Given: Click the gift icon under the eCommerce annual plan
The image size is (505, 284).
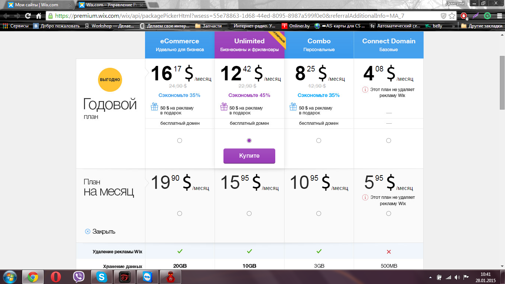Looking at the screenshot, I should [154, 107].
